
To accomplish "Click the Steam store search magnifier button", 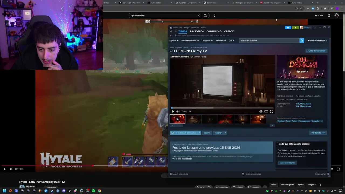I will coord(302,41).
